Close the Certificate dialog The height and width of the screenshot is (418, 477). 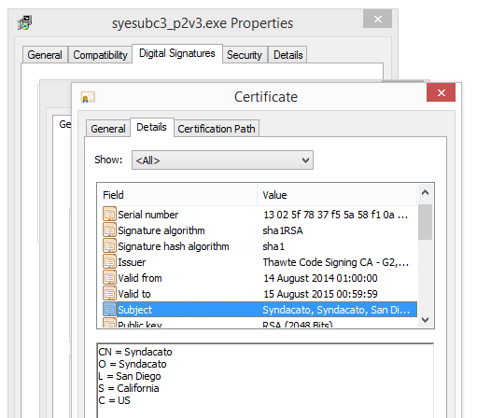441,92
